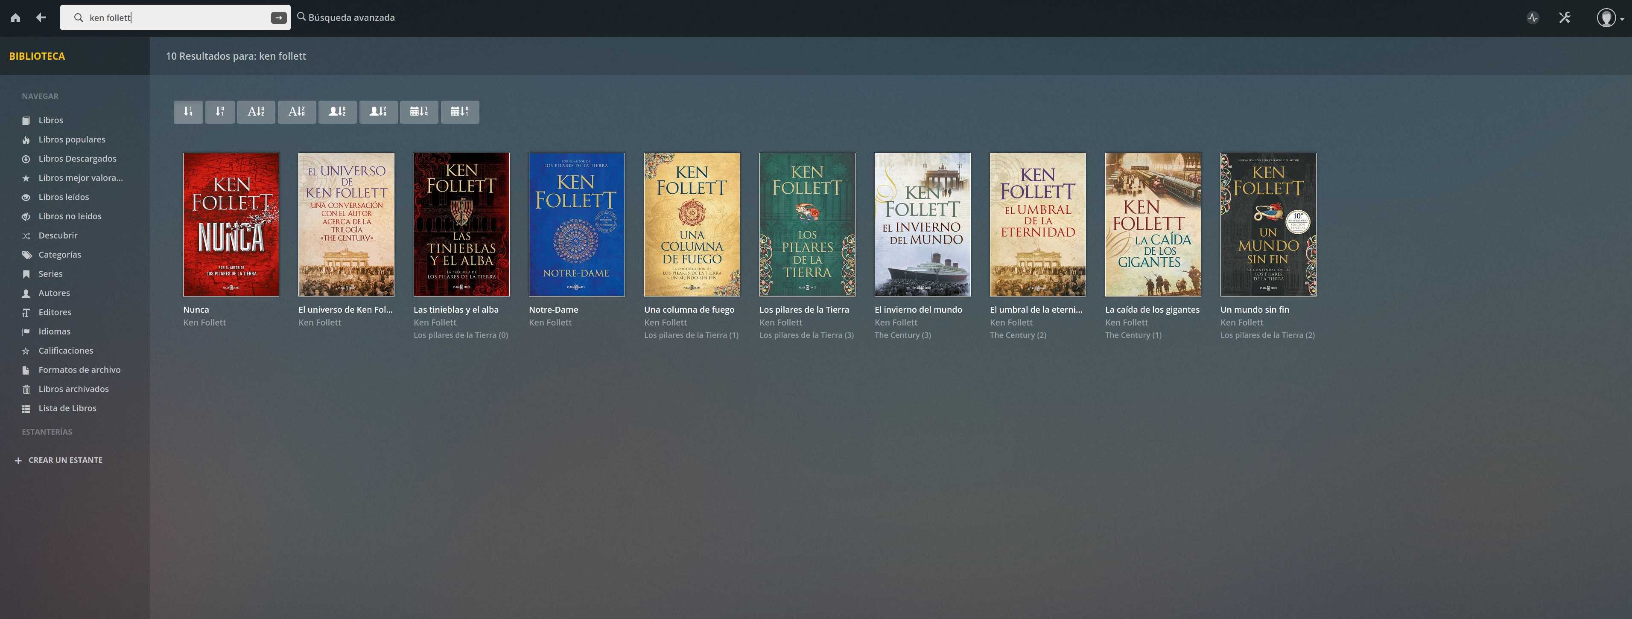Click in the ken follett search field
This screenshot has height=619, width=1632.
pyautogui.click(x=178, y=18)
